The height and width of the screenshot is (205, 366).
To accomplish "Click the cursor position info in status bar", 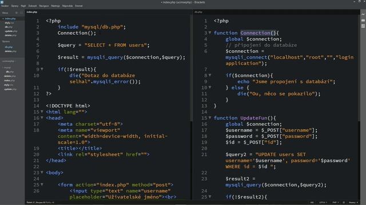I will (x=35, y=203).
